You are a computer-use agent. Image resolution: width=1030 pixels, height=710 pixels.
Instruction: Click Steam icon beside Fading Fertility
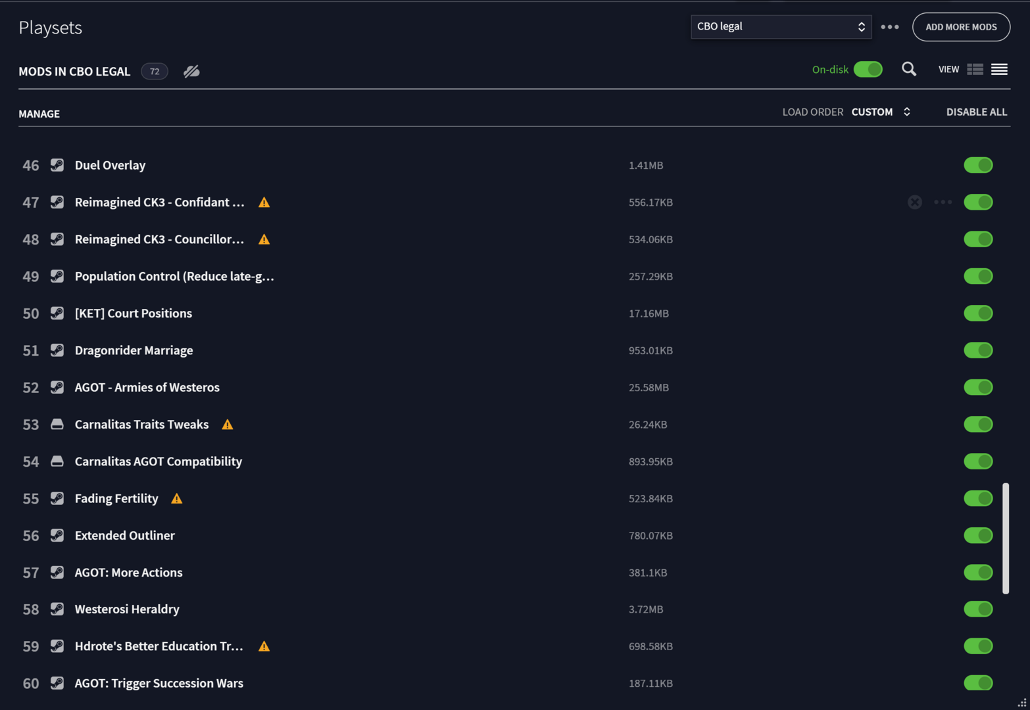[57, 498]
